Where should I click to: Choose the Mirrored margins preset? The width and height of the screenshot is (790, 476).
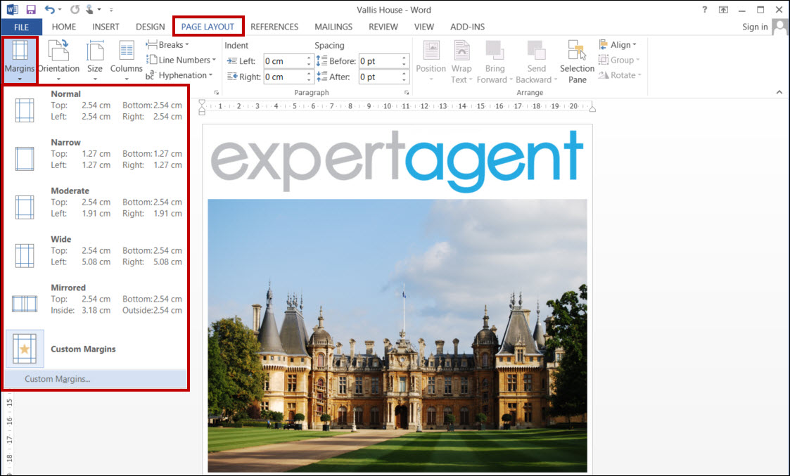[x=96, y=300]
